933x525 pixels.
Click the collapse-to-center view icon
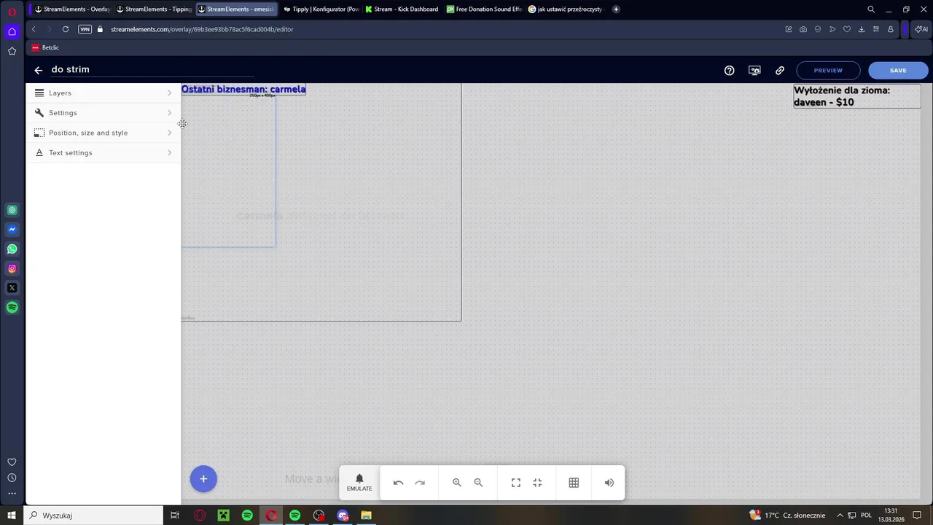click(x=537, y=483)
